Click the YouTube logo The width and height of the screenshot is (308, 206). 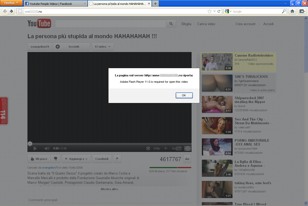click(39, 24)
